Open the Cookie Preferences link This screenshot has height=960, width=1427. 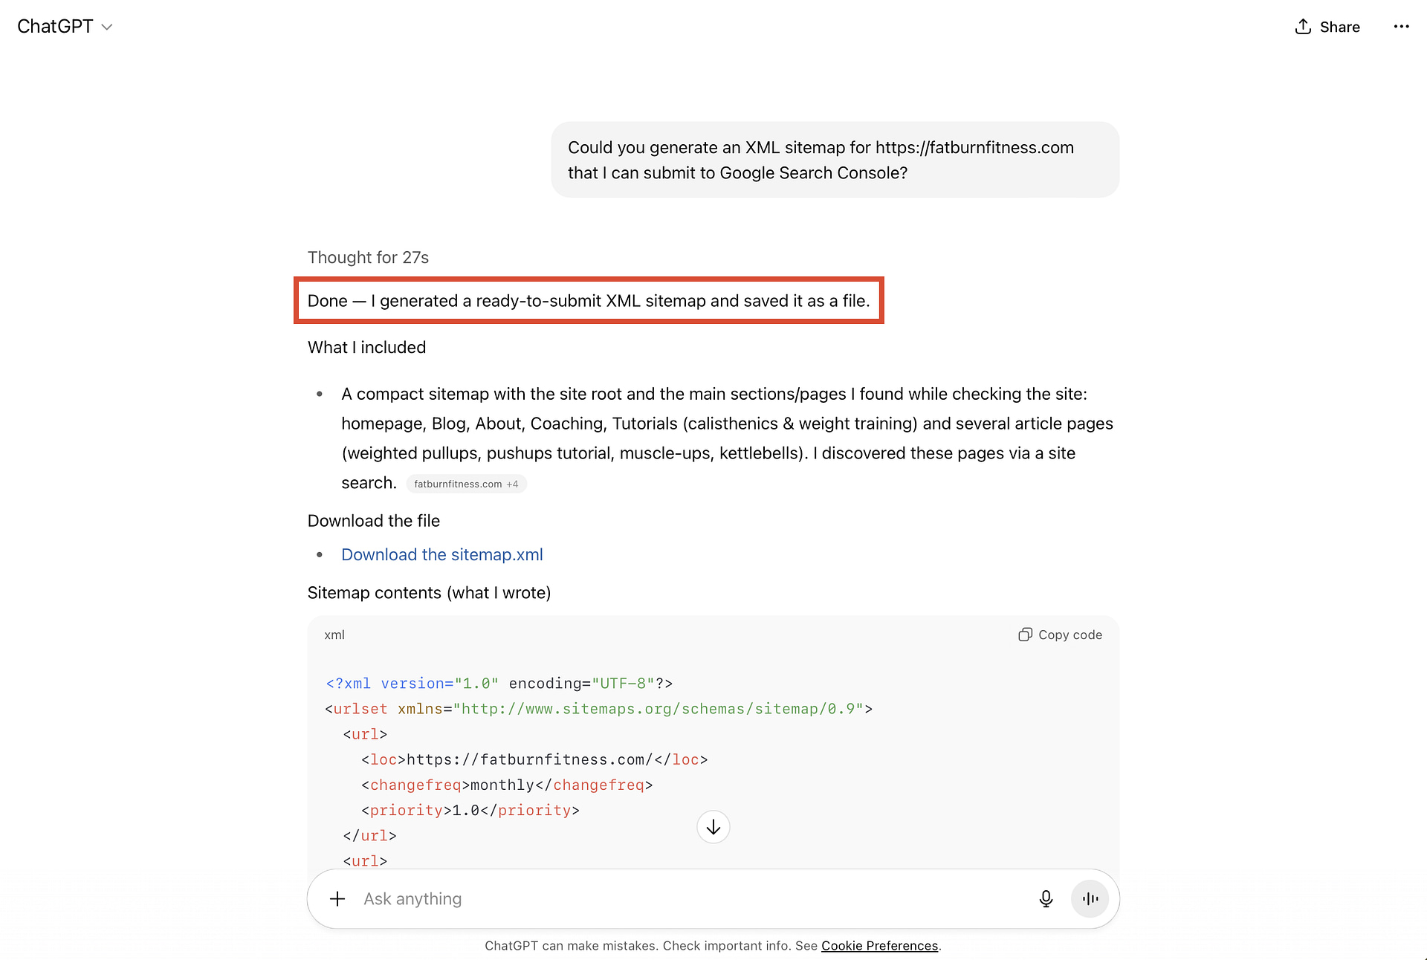pyautogui.click(x=879, y=945)
